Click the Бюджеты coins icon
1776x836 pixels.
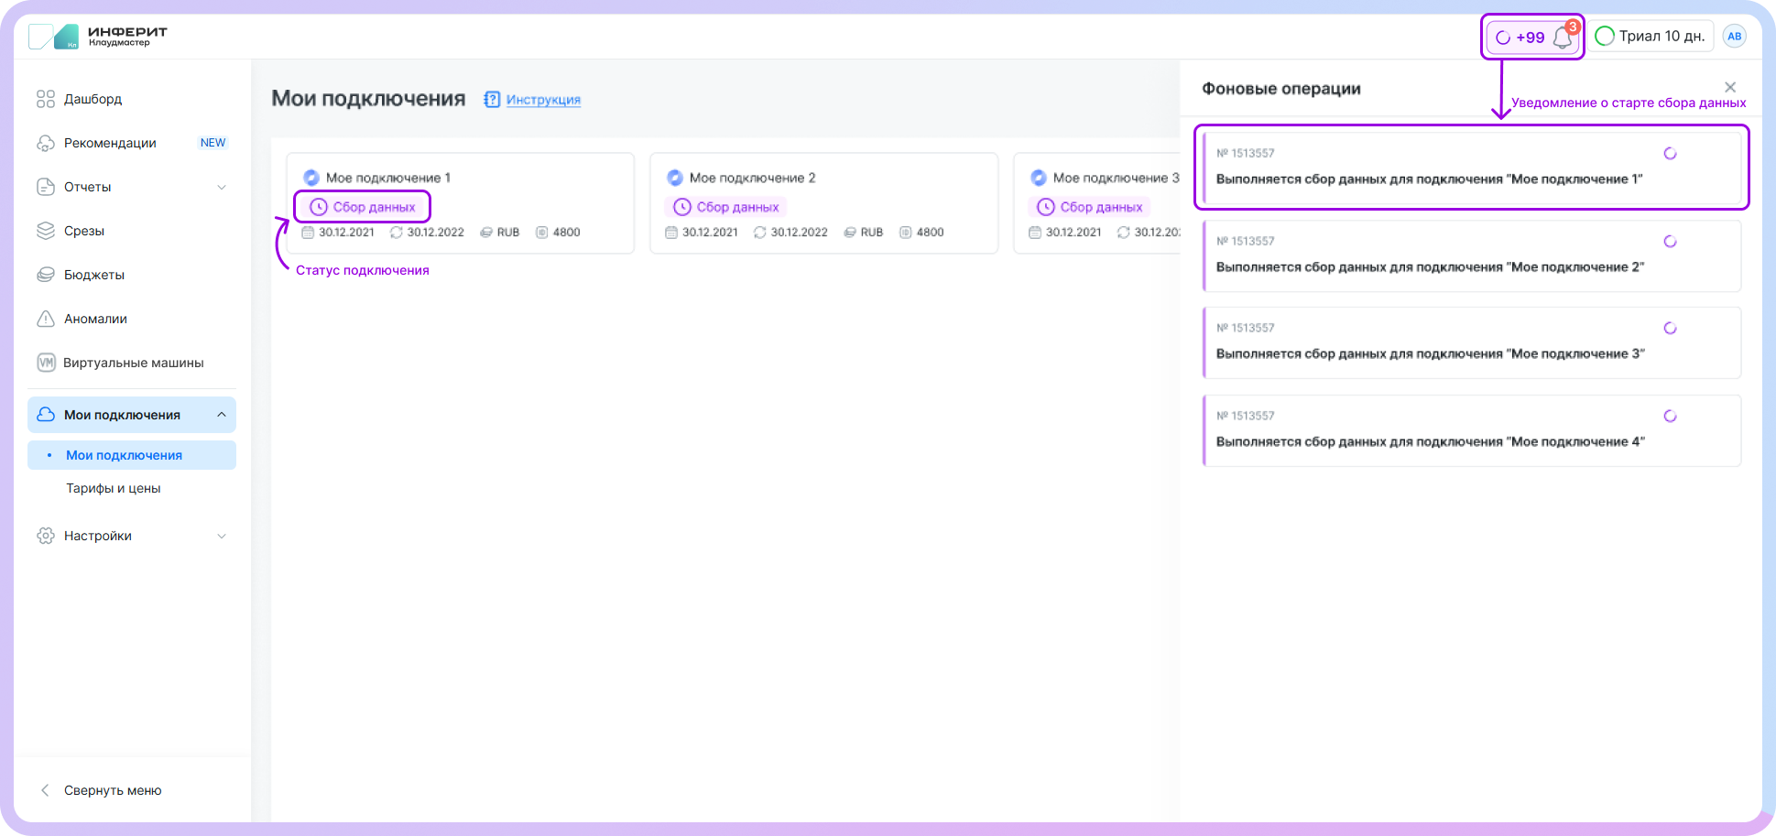pyautogui.click(x=45, y=275)
